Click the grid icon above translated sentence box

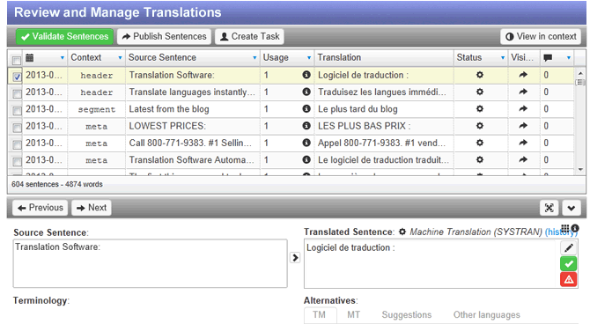point(564,228)
